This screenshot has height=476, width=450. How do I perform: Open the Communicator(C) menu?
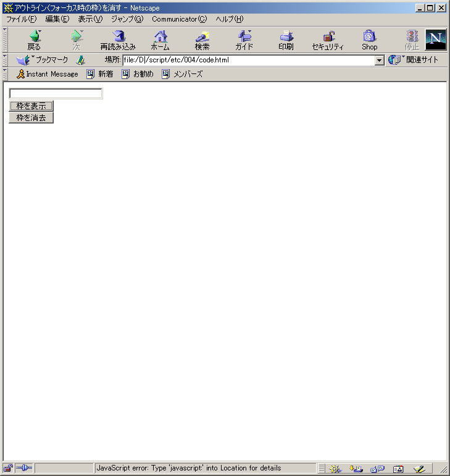(180, 19)
